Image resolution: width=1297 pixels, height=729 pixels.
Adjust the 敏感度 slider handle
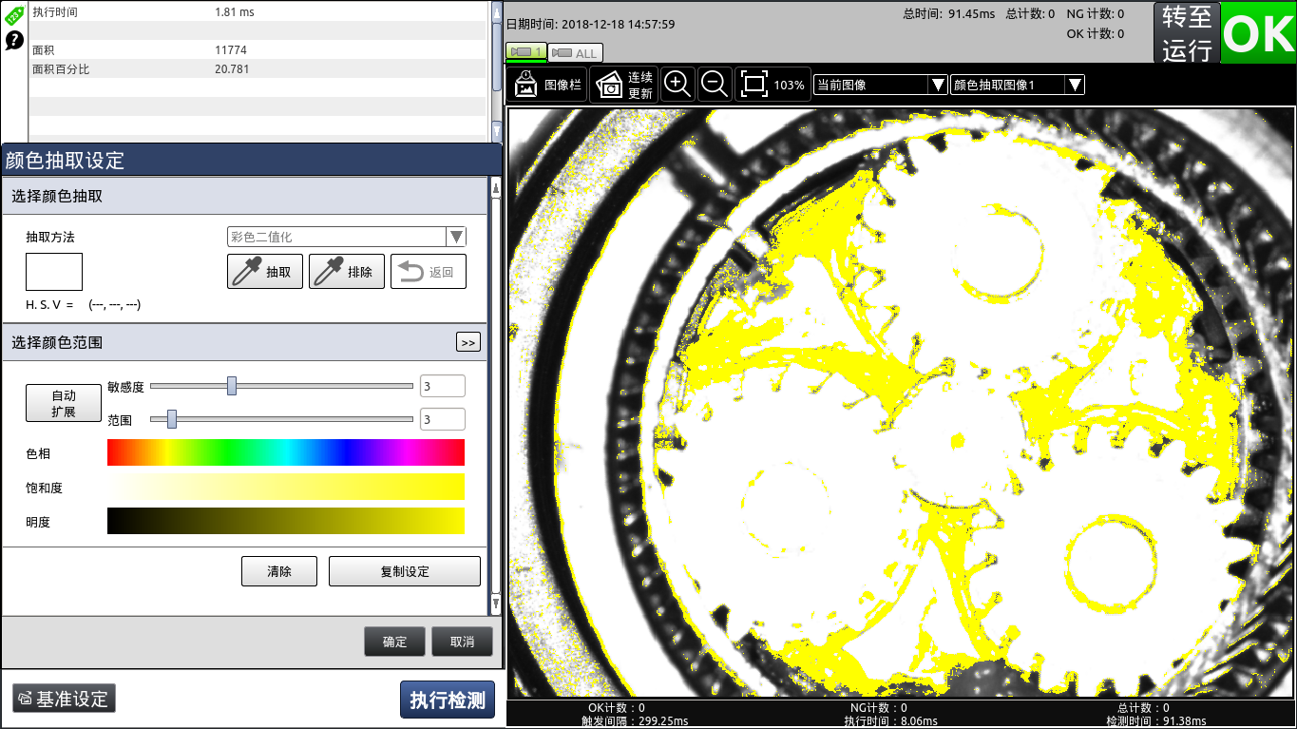[231, 386]
